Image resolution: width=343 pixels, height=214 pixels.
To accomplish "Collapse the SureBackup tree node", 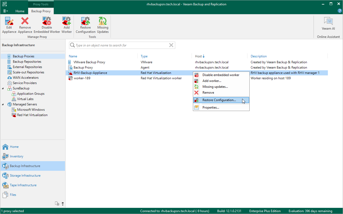I will point(3,88).
